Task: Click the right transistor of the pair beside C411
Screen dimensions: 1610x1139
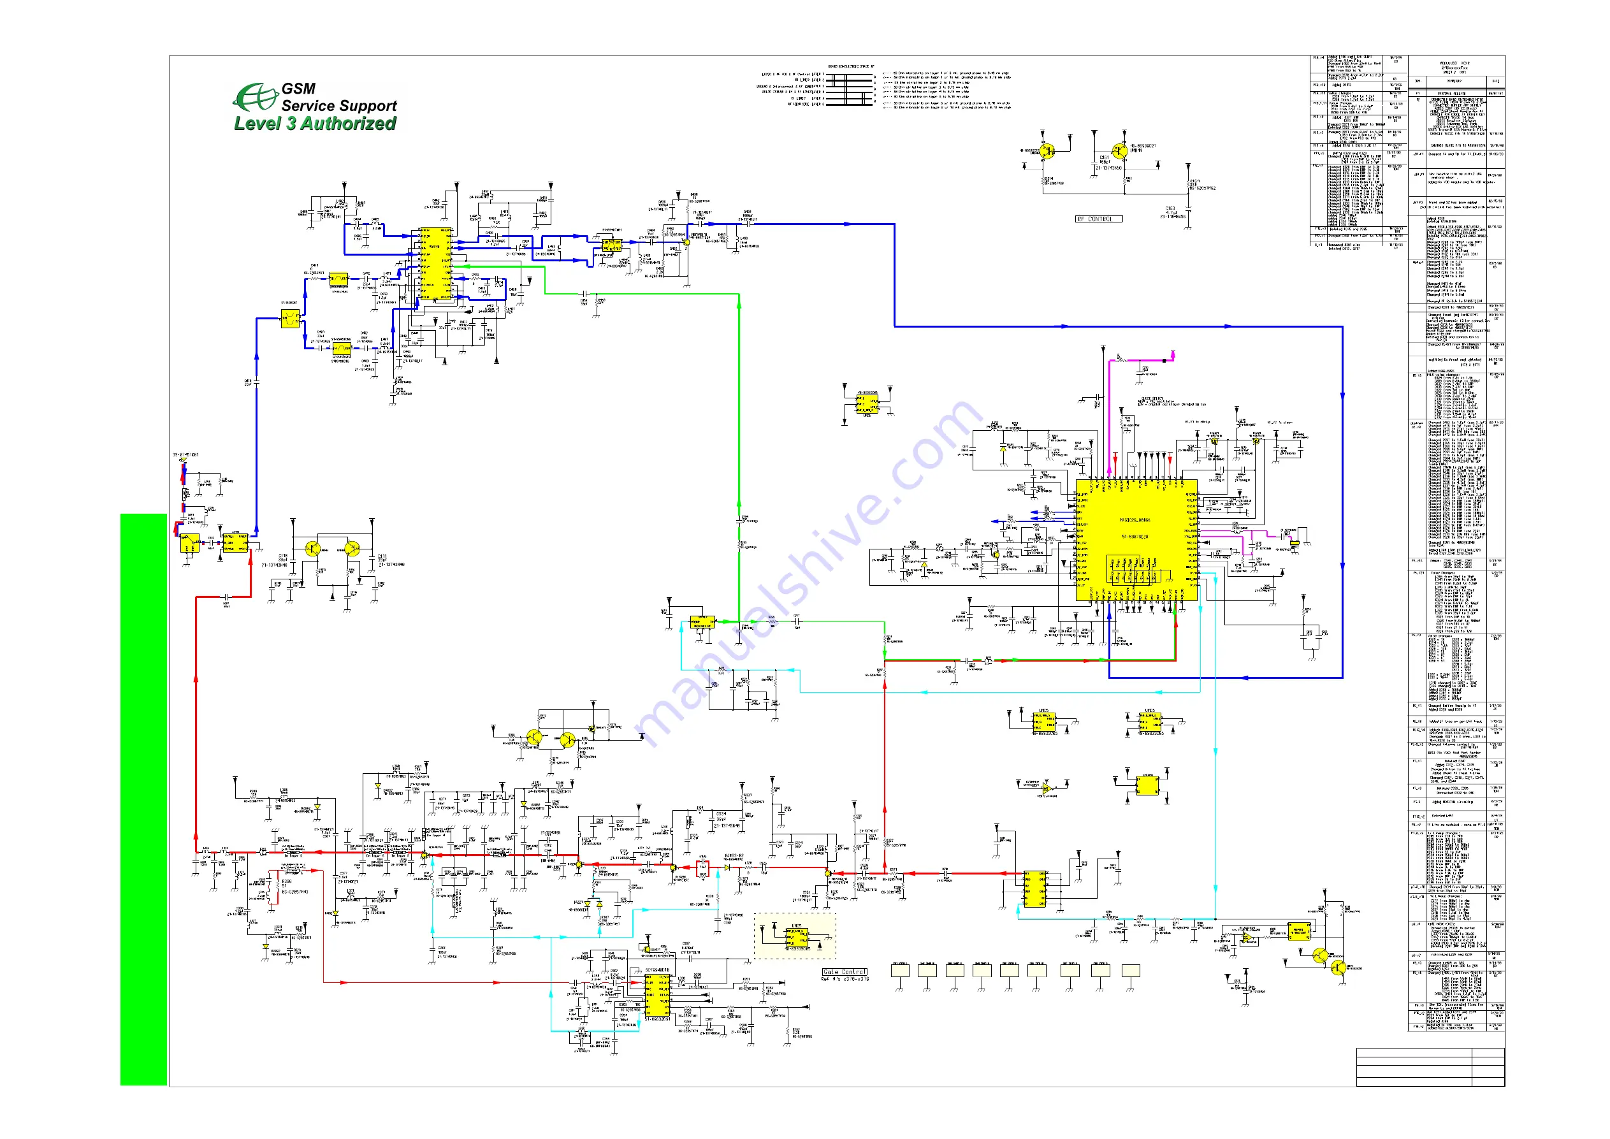Action: (x=352, y=549)
